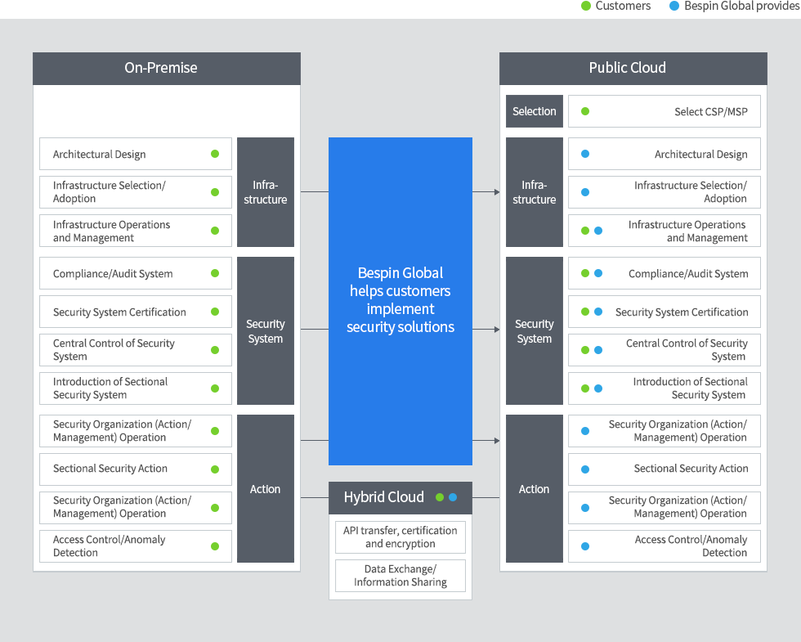Click green dot in On-Premise Introduction of Sectional row
The image size is (801, 642).
215,388
